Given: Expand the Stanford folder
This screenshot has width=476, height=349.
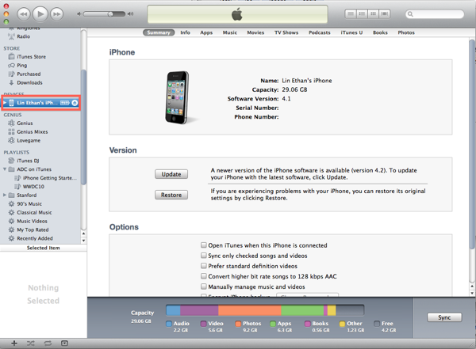Looking at the screenshot, I should [5, 195].
